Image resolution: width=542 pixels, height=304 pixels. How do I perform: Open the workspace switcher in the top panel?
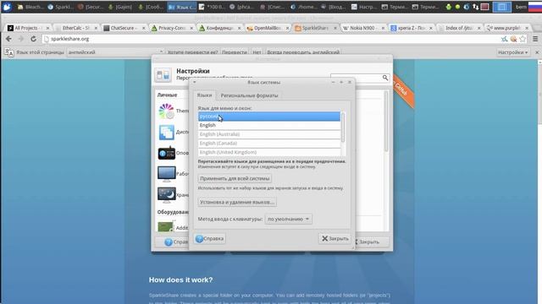502,7
